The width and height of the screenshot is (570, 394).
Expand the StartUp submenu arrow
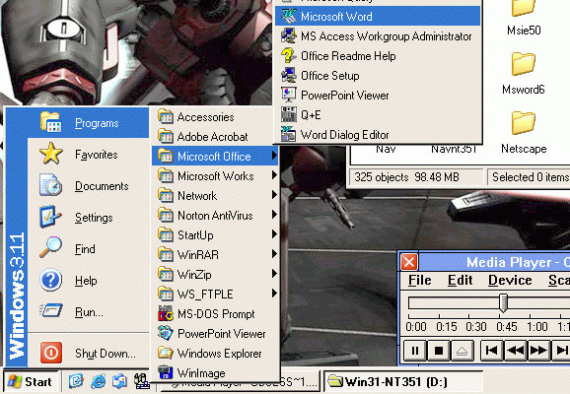pos(274,234)
